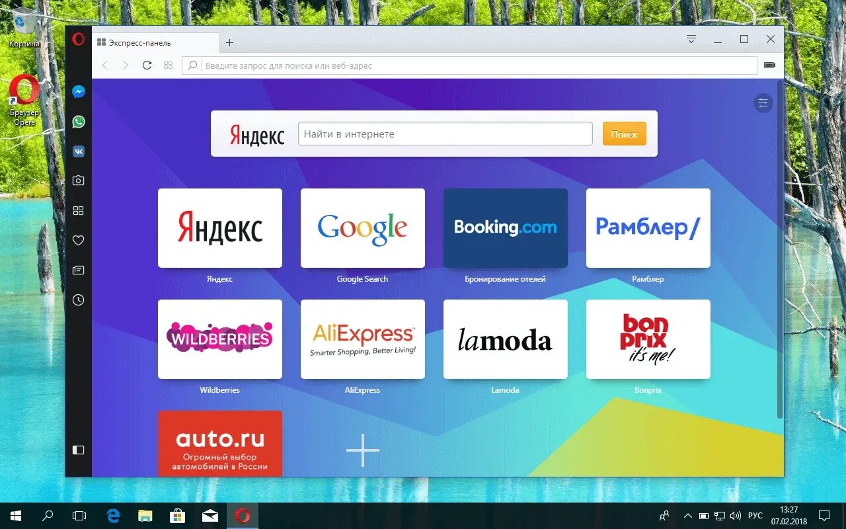Open the clock showing 13:27
The height and width of the screenshot is (529, 846).
[x=788, y=515]
